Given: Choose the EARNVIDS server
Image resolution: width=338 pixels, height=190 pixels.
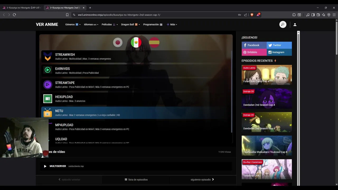Looking at the screenshot, I should click(x=136, y=70).
